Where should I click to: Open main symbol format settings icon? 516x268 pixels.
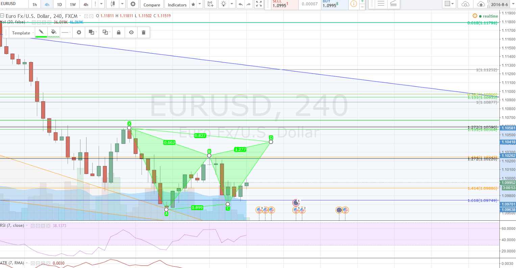point(91,16)
